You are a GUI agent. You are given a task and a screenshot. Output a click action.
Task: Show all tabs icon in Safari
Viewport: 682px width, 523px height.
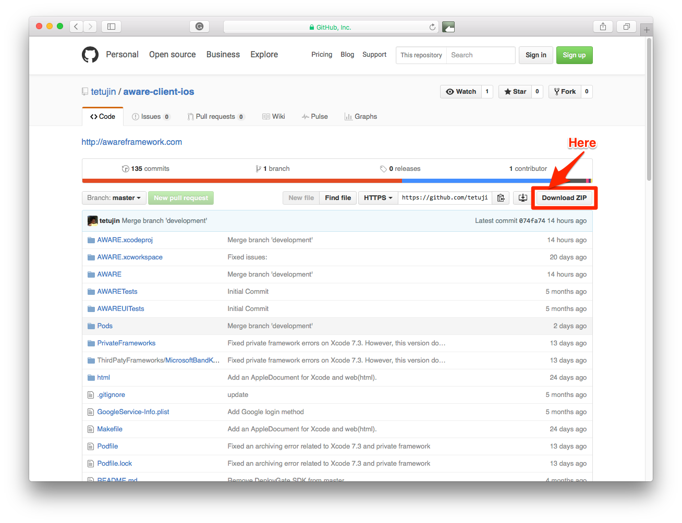627,27
